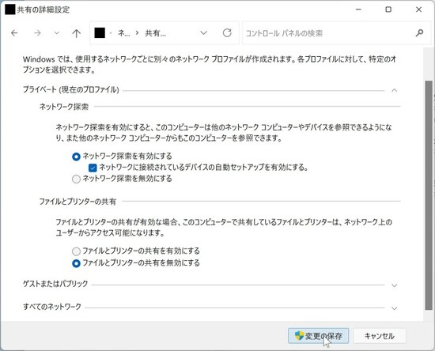Expand the ゲストまたはパブリック section

[x=394, y=285]
